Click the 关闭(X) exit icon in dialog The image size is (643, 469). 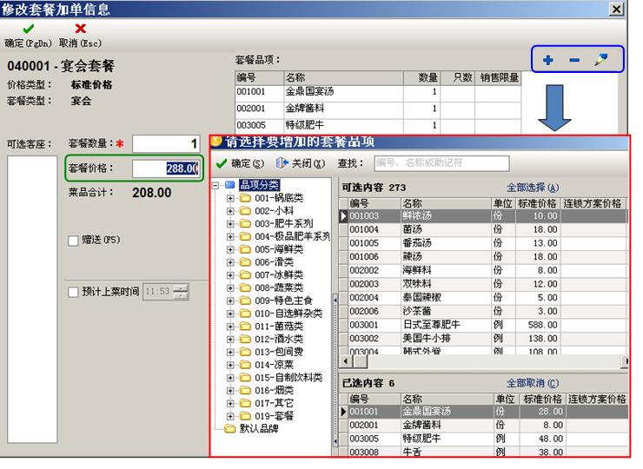pyautogui.click(x=299, y=162)
